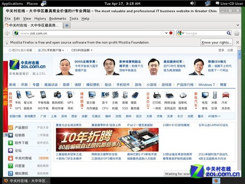Image resolution: width=245 pixels, height=184 pixels.
Task: Click the Firefox home button
Action: (x=237, y=33)
